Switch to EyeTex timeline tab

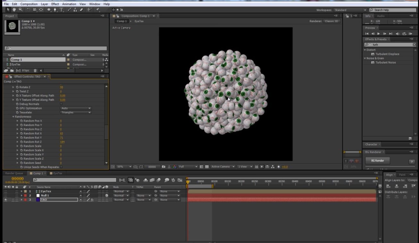58,173
